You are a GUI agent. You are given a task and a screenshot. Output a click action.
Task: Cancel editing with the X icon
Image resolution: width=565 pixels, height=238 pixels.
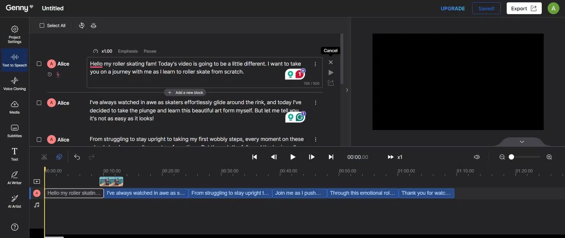[x=331, y=62]
